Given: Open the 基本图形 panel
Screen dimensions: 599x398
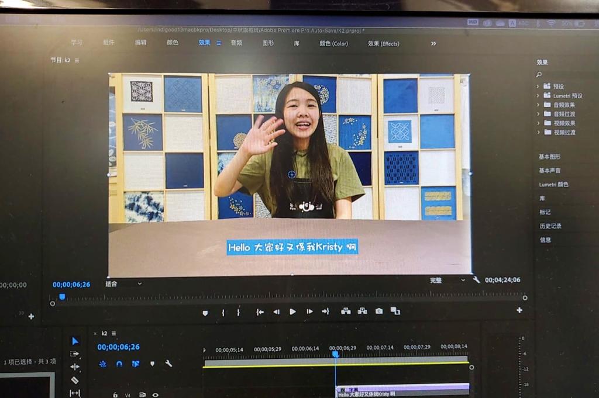Looking at the screenshot, I should (549, 157).
